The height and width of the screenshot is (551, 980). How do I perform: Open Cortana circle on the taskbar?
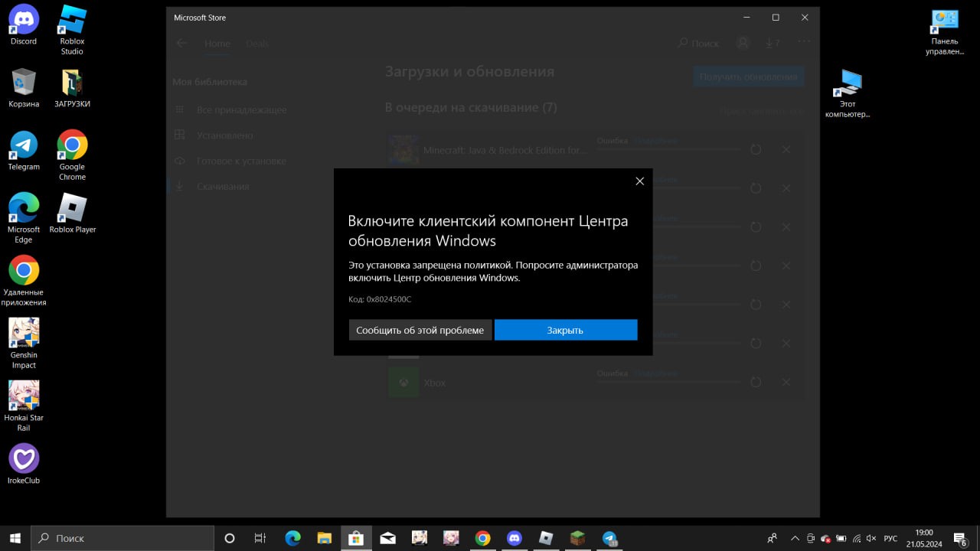click(229, 538)
